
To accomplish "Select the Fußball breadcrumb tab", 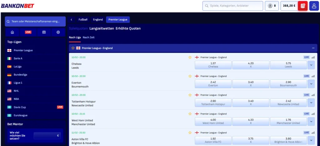I will point(83,20).
